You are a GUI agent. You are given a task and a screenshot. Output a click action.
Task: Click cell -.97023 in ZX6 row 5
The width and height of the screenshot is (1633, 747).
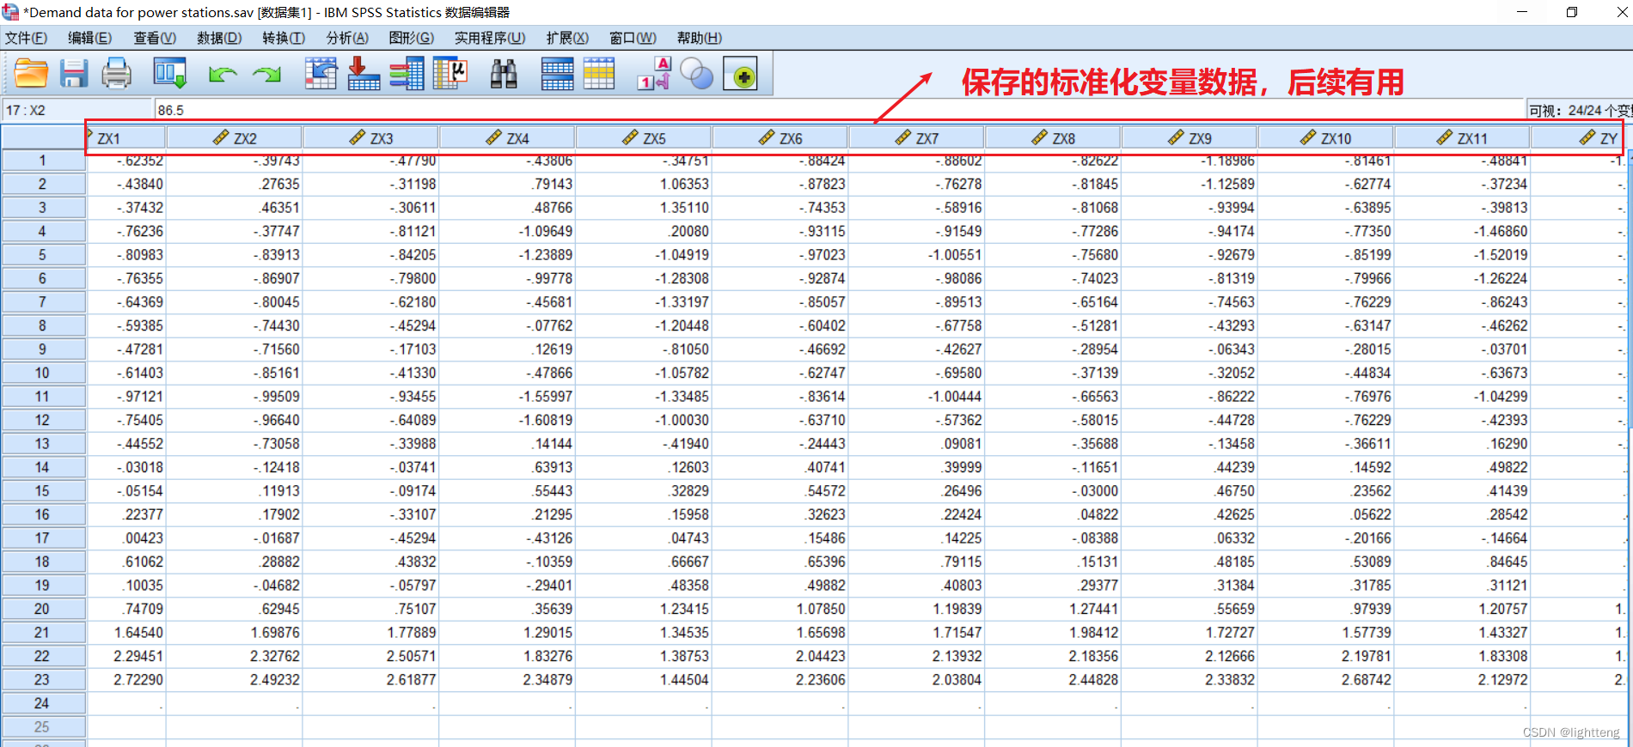tap(780, 255)
